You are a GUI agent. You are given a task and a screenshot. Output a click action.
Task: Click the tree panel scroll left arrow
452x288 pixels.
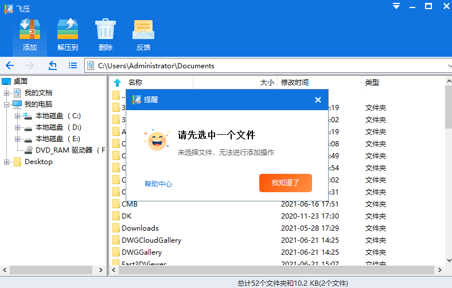pyautogui.click(x=5, y=270)
